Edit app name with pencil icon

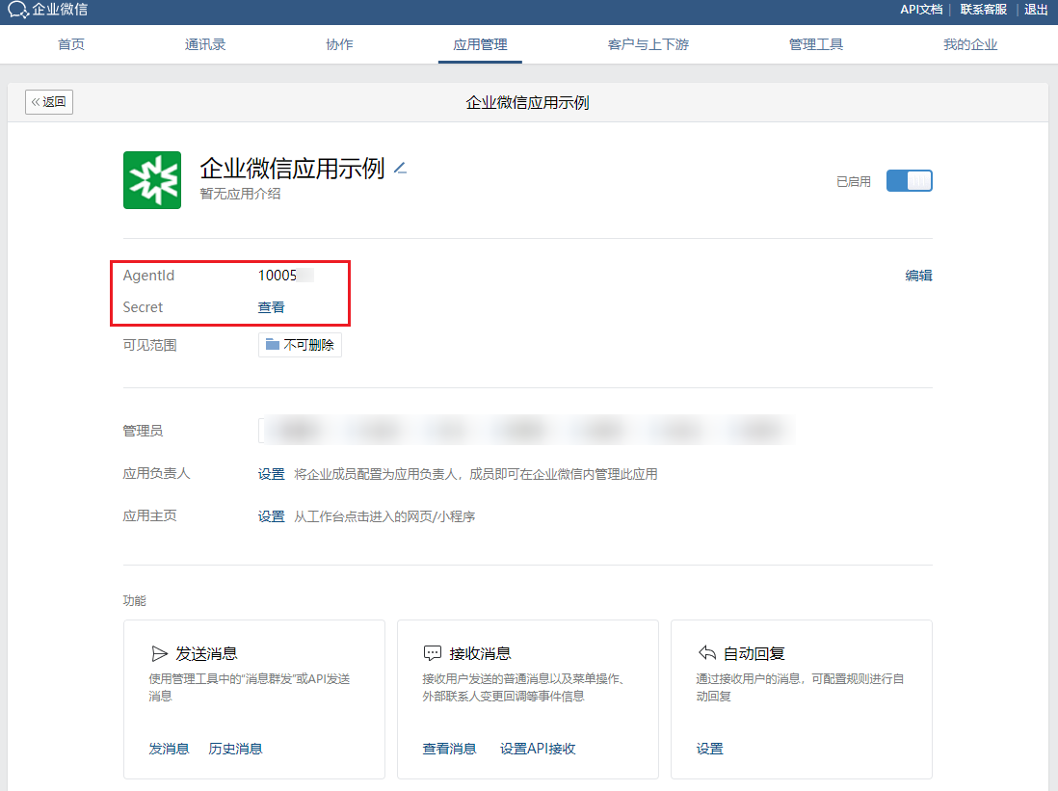pyautogui.click(x=400, y=168)
